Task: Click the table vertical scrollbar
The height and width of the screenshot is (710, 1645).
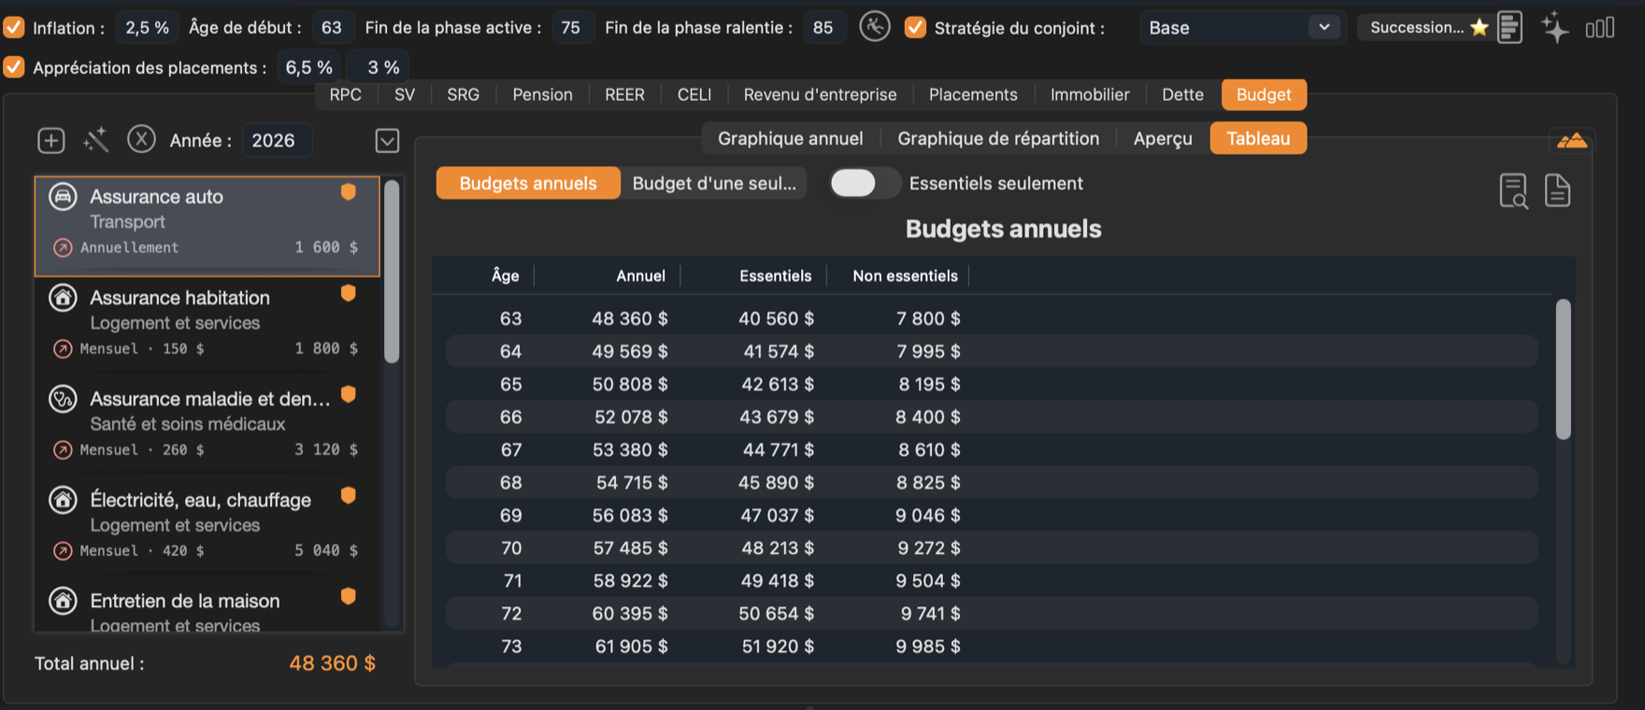Action: [x=1563, y=369]
